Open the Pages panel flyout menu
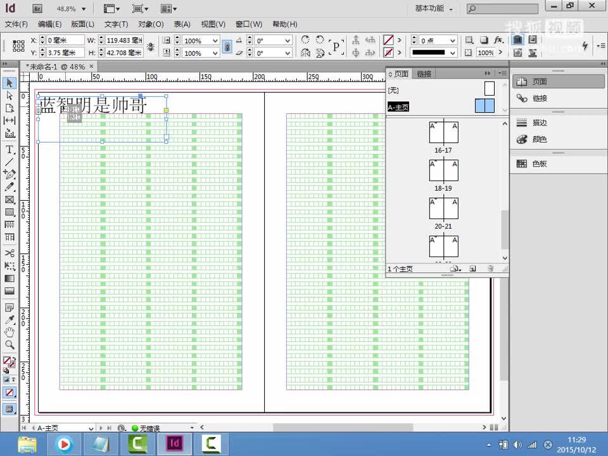 (503, 73)
